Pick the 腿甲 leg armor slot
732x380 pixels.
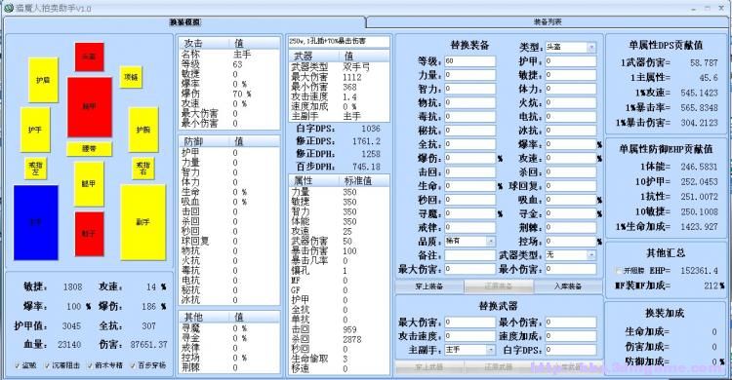pyautogui.click(x=89, y=184)
